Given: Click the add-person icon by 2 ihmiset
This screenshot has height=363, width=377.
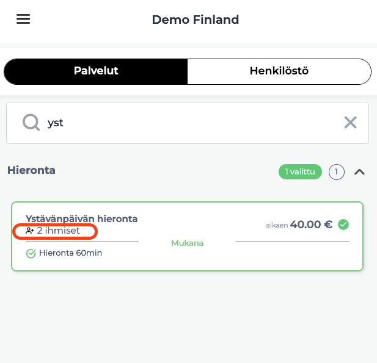Looking at the screenshot, I should (x=30, y=231).
